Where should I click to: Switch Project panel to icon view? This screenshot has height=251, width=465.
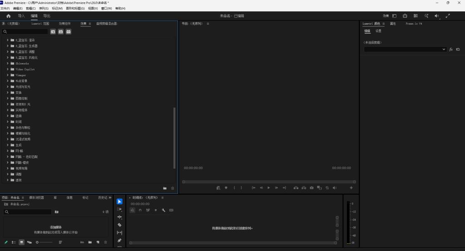pyautogui.click(x=21, y=242)
